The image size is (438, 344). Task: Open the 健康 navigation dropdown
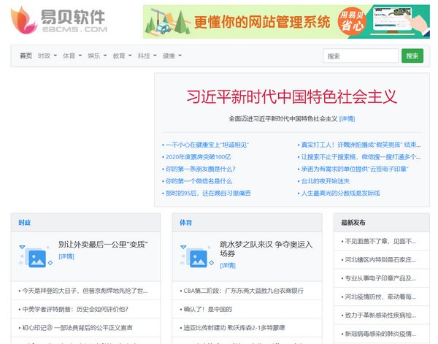tap(172, 56)
